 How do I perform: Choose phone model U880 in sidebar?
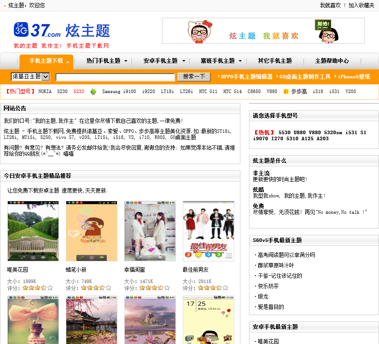pos(299,132)
